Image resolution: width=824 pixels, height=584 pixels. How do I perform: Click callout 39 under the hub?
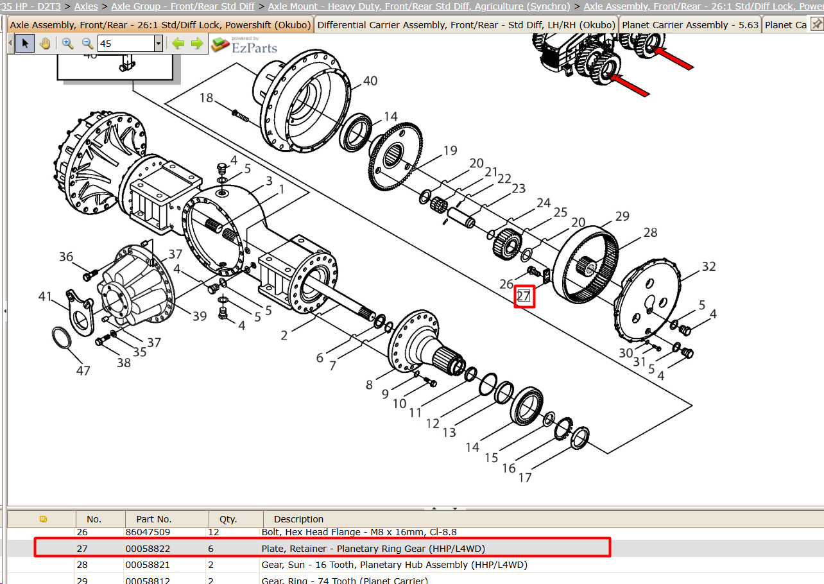[200, 316]
